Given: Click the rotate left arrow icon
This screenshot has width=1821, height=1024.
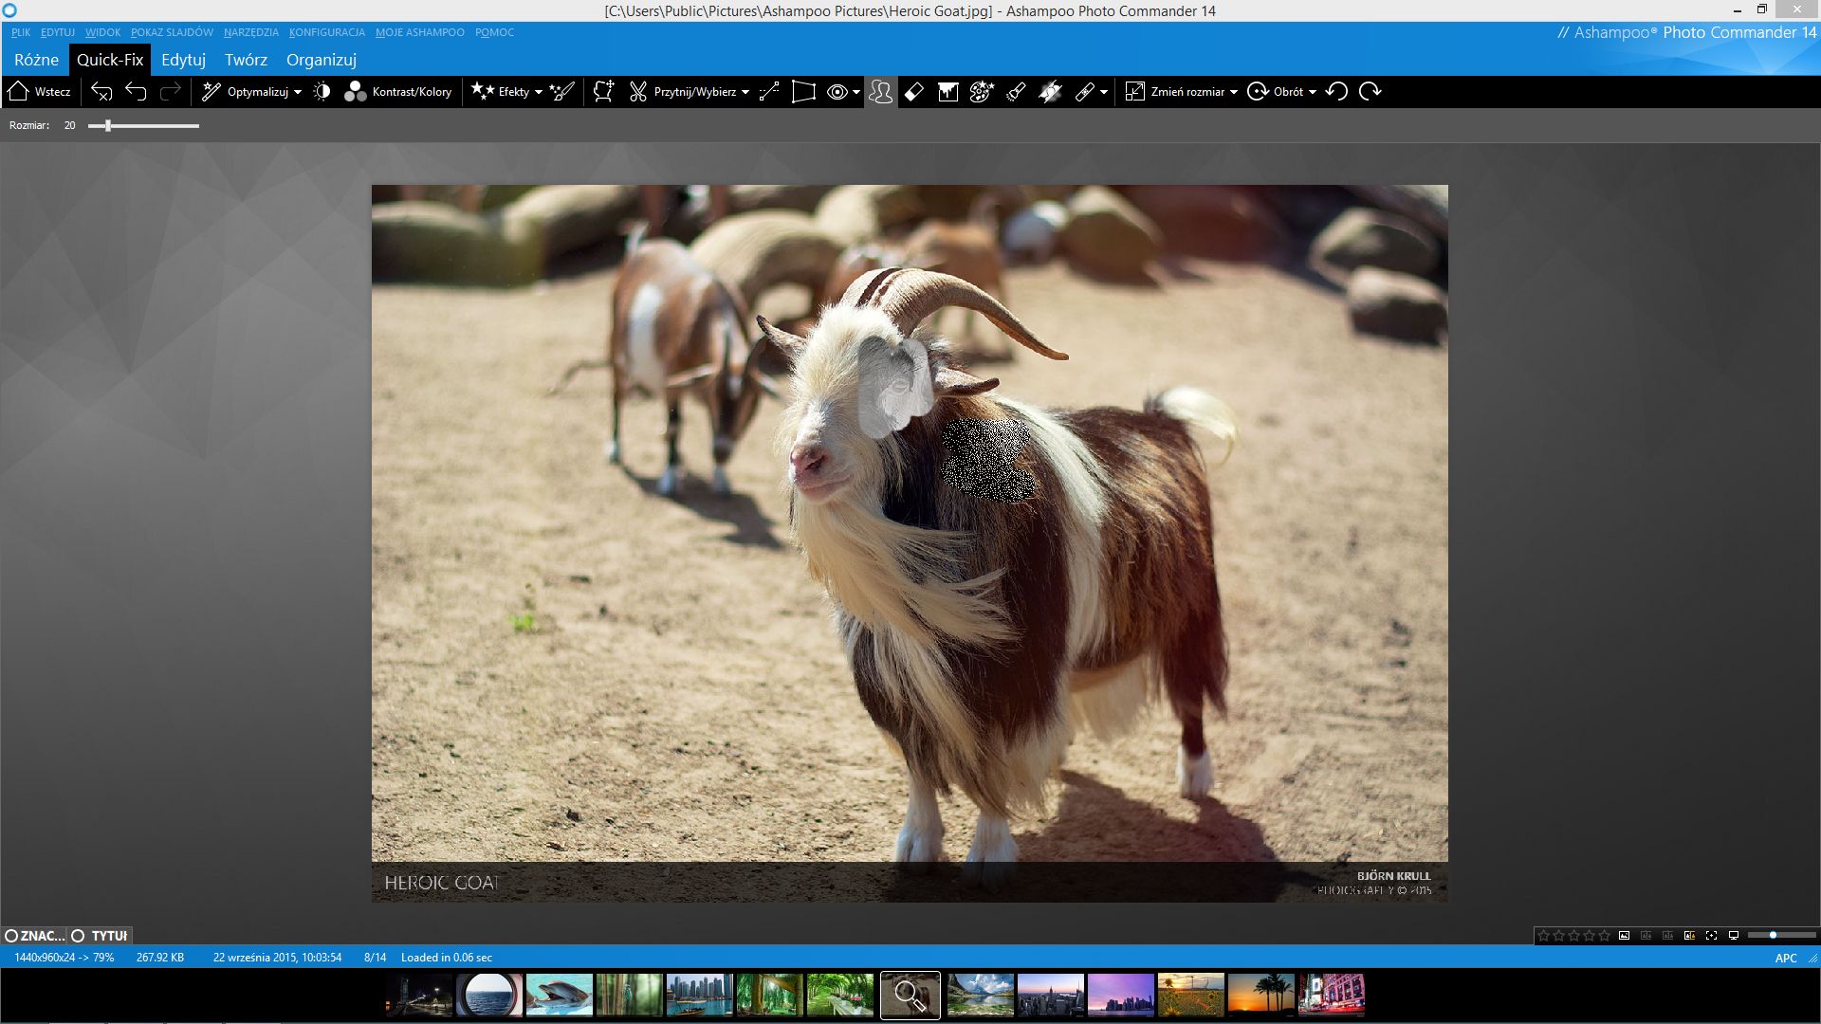Looking at the screenshot, I should click(x=1336, y=92).
